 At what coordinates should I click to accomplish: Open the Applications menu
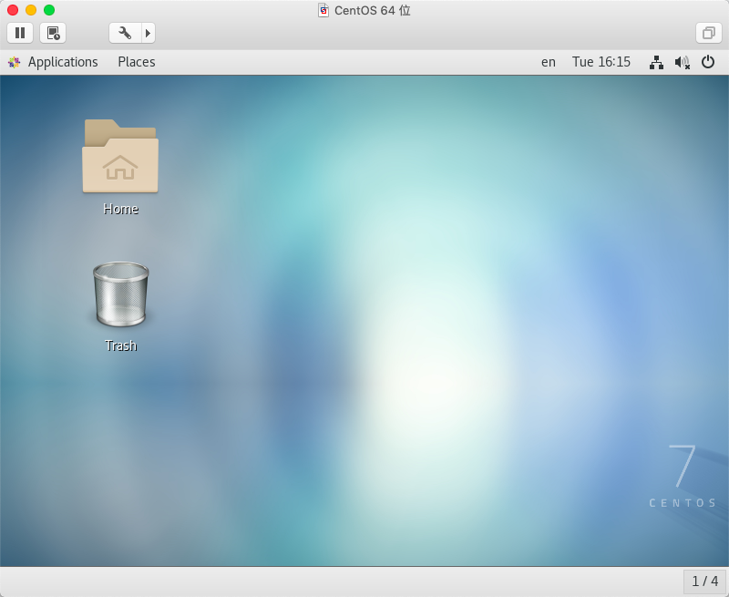tap(53, 62)
